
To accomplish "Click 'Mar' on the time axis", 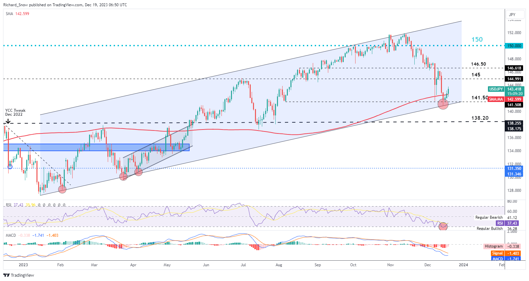I will tap(94, 265).
